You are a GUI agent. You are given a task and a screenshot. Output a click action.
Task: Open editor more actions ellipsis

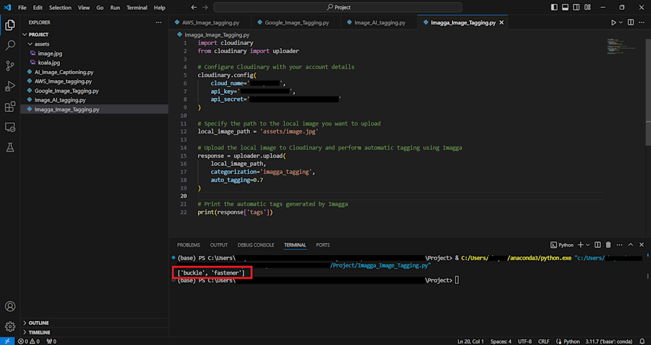click(x=641, y=22)
